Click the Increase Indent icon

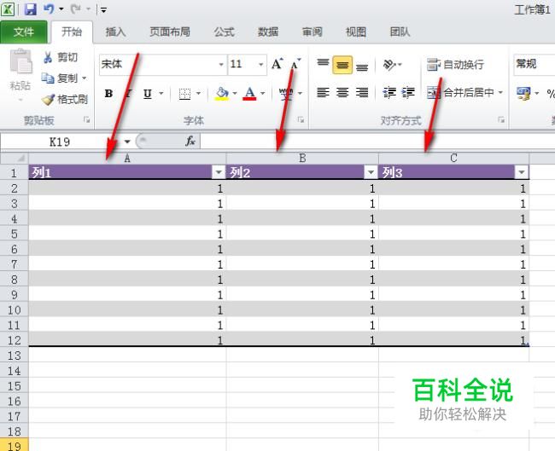pos(408,93)
